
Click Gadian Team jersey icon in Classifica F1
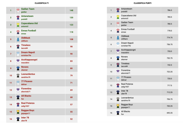pyautogui.click(x=18, y=10)
